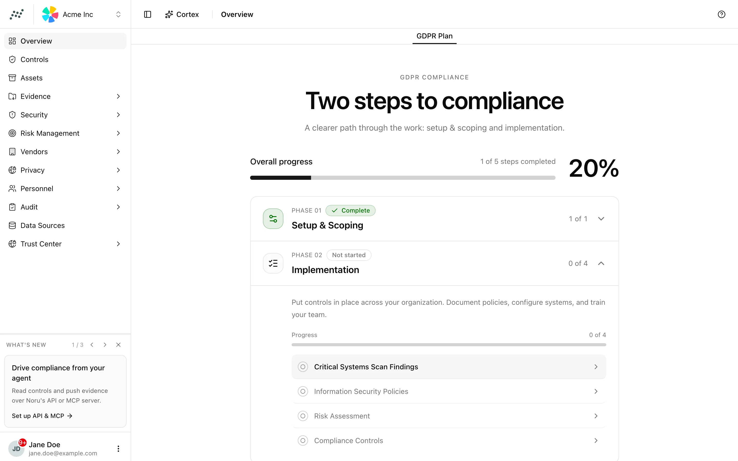Open Critical Systems Scan Findings step
Viewport: 738px width, 461px height.
coord(449,367)
